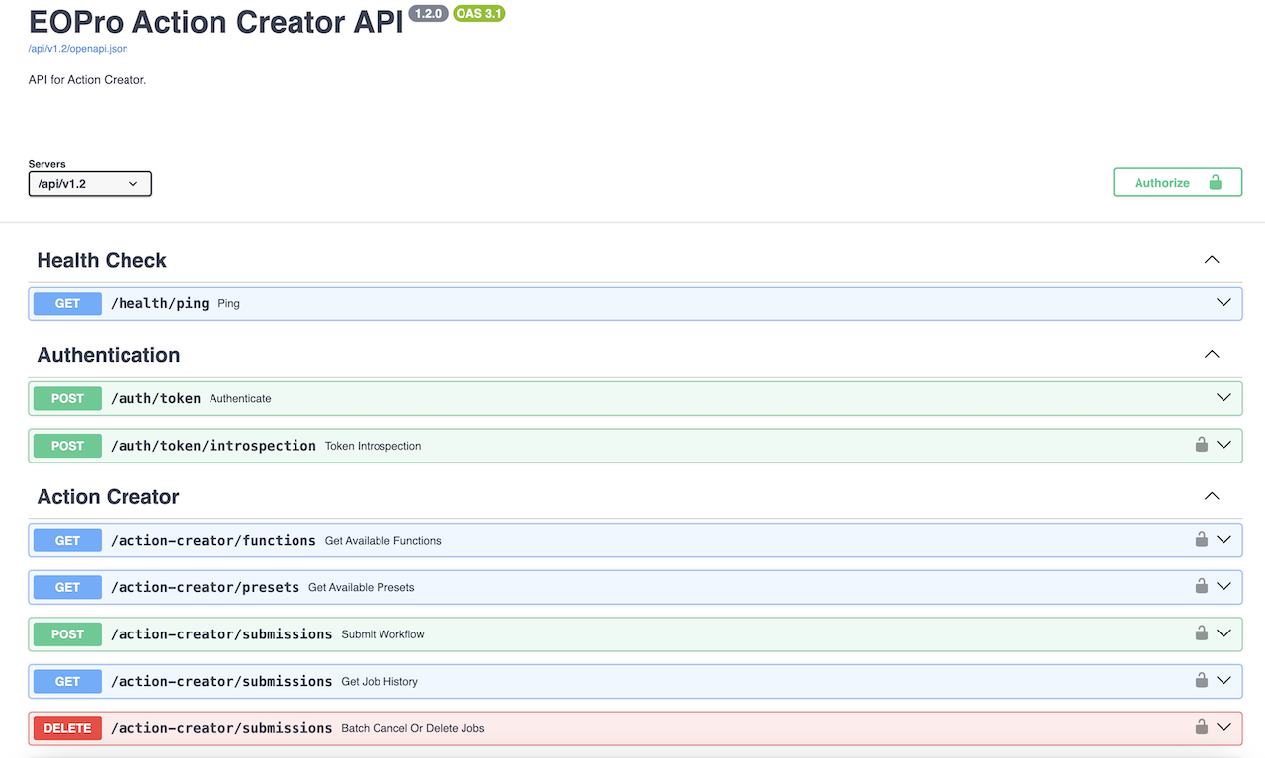Click GET badge for Get Job History

pos(67,681)
